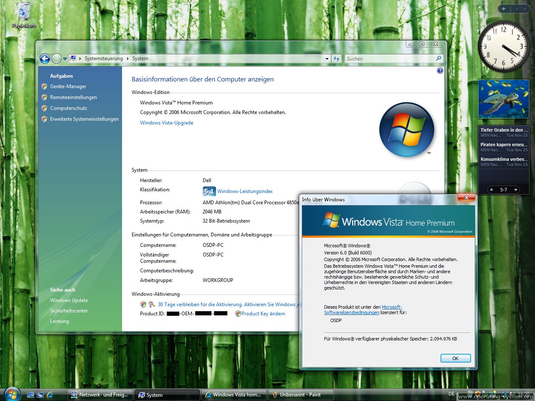
Task: Click the refresh icon beside the address bar
Action: click(x=336, y=58)
